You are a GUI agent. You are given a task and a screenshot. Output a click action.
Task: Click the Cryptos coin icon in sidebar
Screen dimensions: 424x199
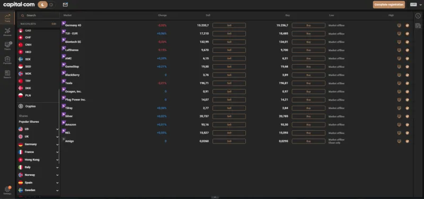[x=21, y=106]
